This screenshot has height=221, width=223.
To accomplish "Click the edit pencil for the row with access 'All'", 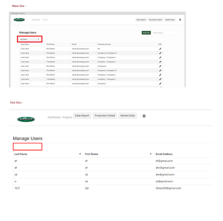I will pos(160,49).
